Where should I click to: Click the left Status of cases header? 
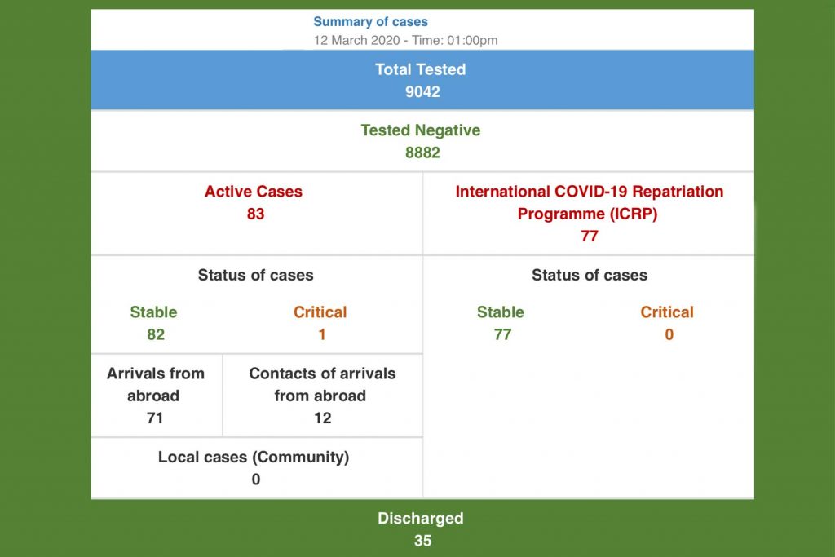pyautogui.click(x=255, y=276)
